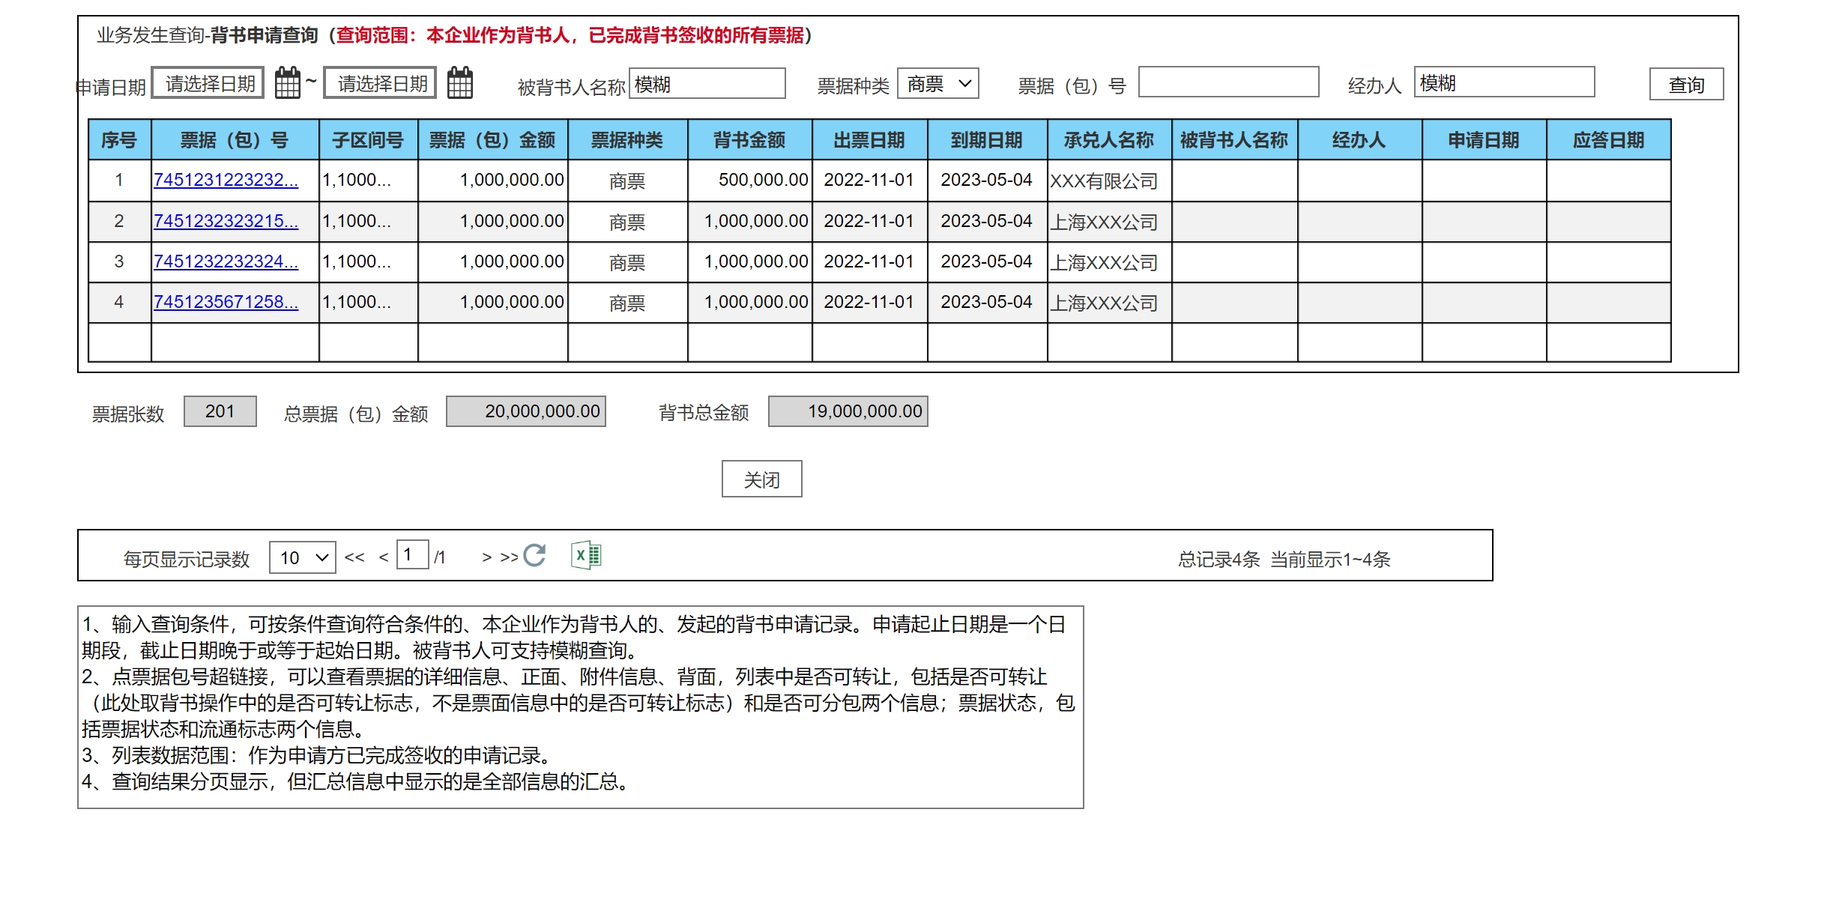This screenshot has height=908, width=1833.
Task: Refresh the records with the reload icon
Action: [x=535, y=555]
